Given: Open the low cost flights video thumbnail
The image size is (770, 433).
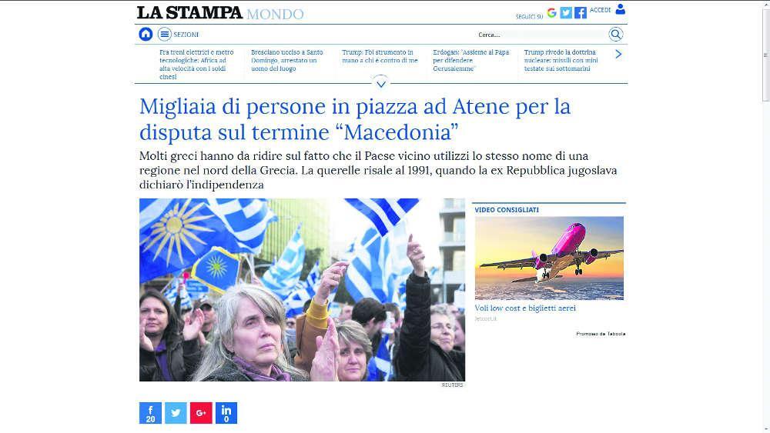Looking at the screenshot, I should (x=549, y=258).
